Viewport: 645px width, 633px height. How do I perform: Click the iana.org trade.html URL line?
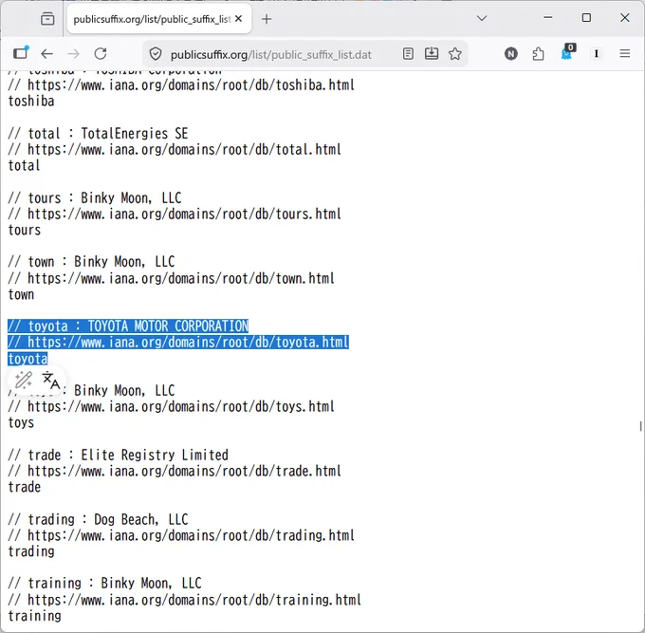click(x=175, y=471)
